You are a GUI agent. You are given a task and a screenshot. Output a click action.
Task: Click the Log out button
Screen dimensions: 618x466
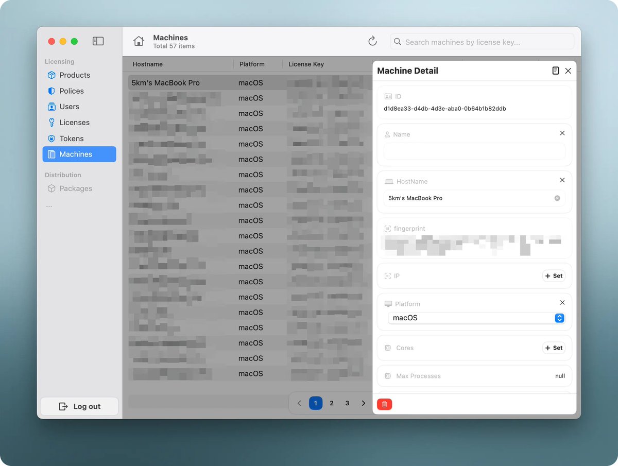pos(79,406)
